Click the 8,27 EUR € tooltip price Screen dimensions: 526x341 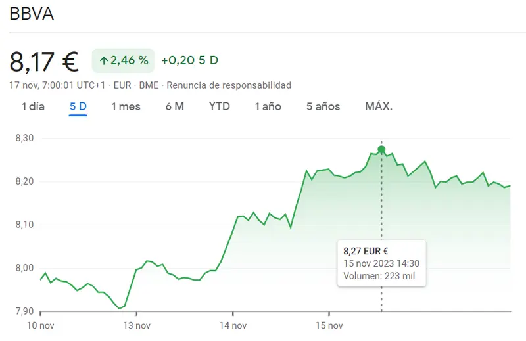point(366,251)
